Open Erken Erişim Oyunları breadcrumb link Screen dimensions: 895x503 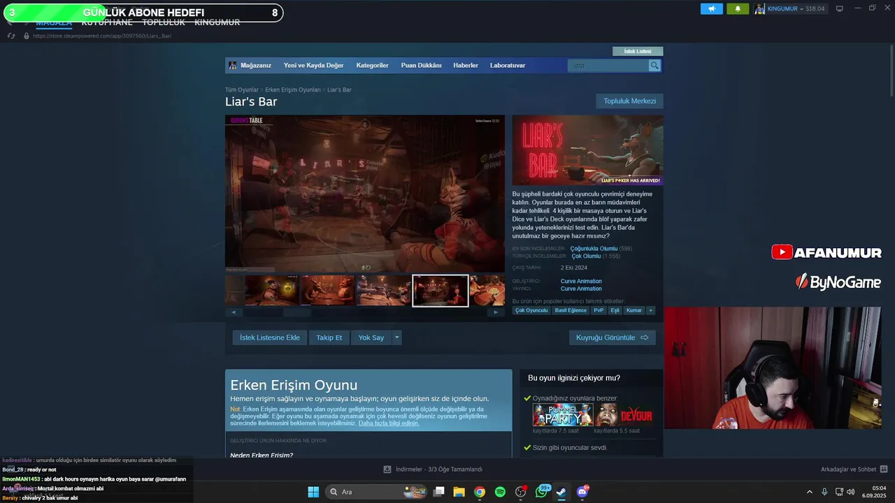pos(293,90)
